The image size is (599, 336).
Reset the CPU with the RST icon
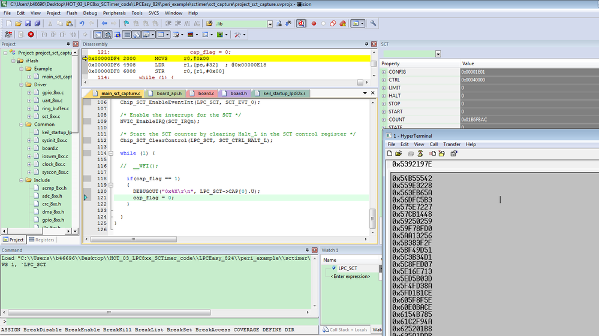8,35
